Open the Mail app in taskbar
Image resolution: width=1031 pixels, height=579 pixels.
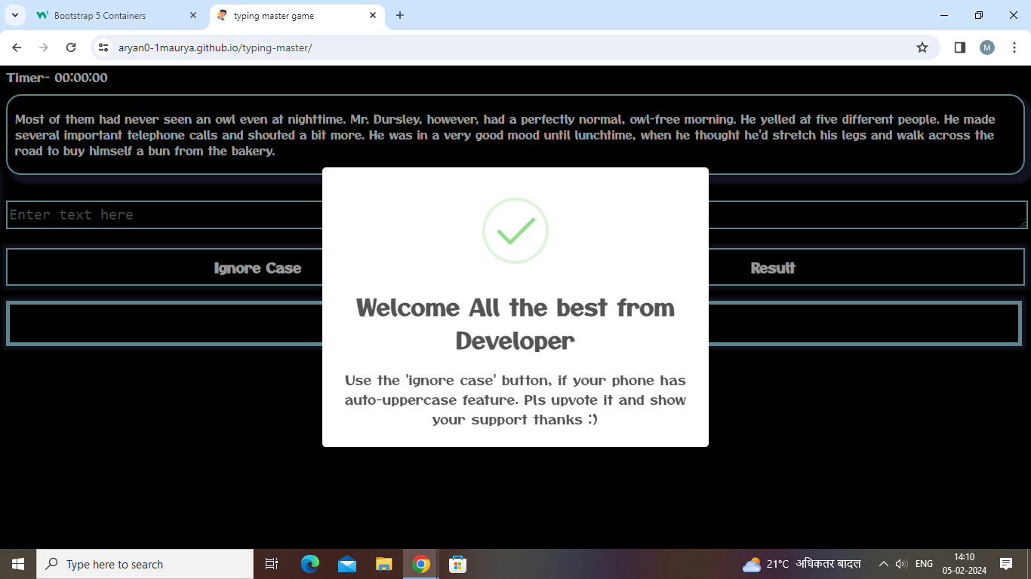(347, 564)
